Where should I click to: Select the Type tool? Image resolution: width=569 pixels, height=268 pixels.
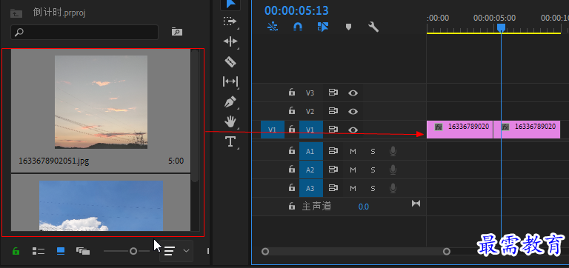pos(230,141)
